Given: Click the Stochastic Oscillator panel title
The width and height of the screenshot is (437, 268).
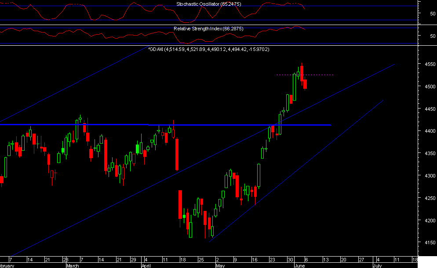Looking at the screenshot, I should pos(208,4).
